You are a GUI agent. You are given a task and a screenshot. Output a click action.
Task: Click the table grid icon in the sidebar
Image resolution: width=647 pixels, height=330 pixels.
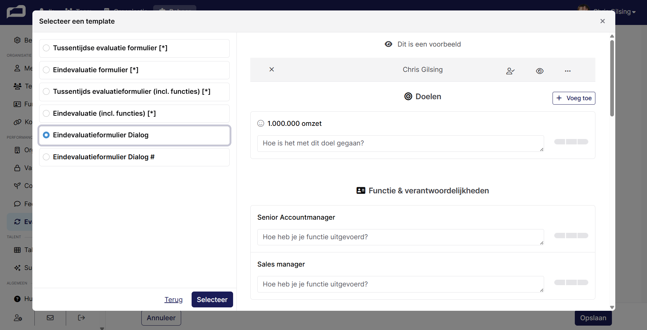(17, 250)
